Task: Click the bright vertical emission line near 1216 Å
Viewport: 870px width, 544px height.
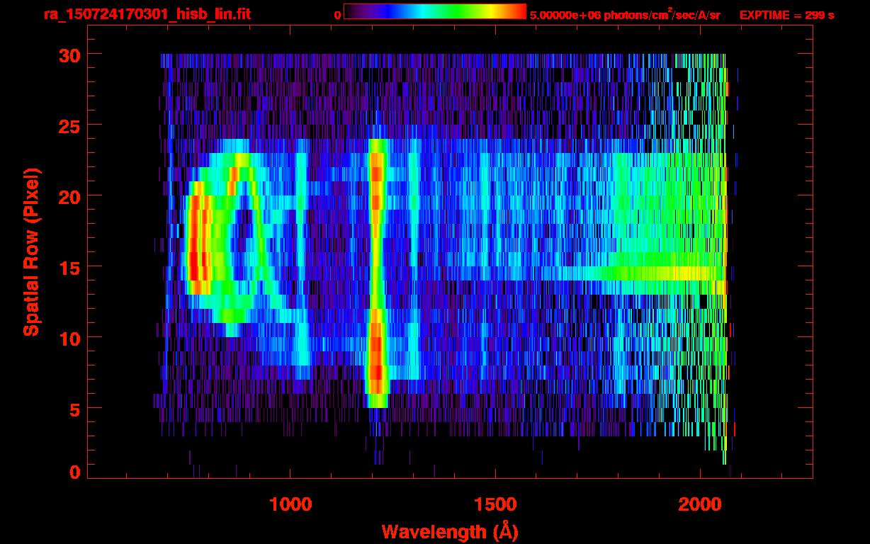Action: pos(377,273)
